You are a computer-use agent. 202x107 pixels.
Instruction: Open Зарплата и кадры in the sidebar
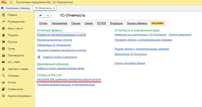coord(18,69)
